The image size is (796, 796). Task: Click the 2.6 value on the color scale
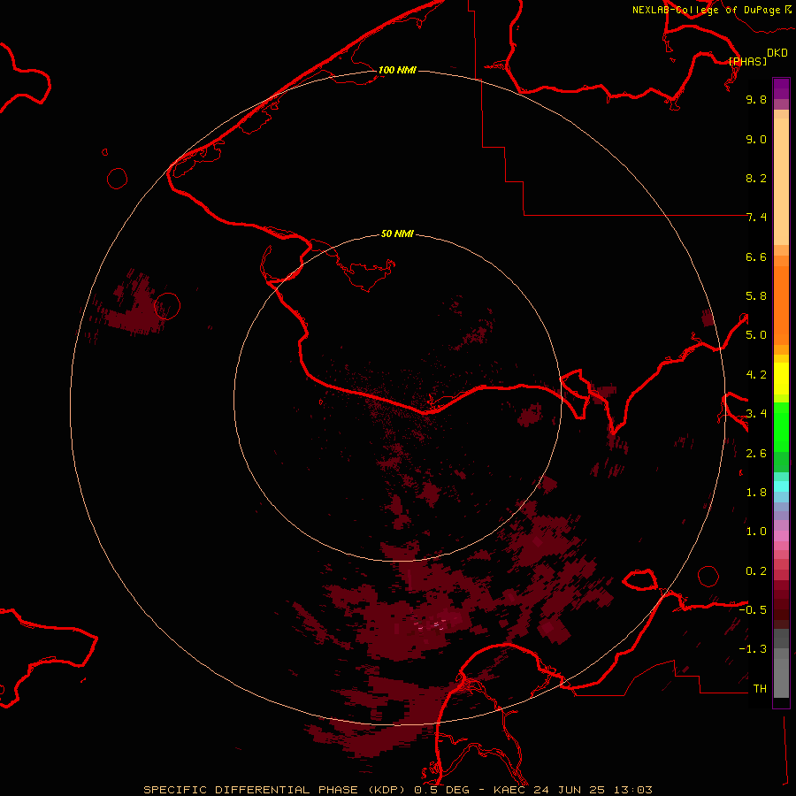(x=756, y=454)
